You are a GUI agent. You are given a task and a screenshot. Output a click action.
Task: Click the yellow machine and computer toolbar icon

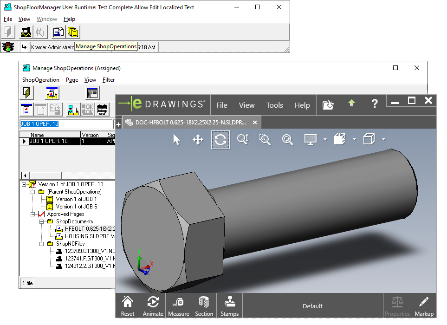[x=73, y=110]
